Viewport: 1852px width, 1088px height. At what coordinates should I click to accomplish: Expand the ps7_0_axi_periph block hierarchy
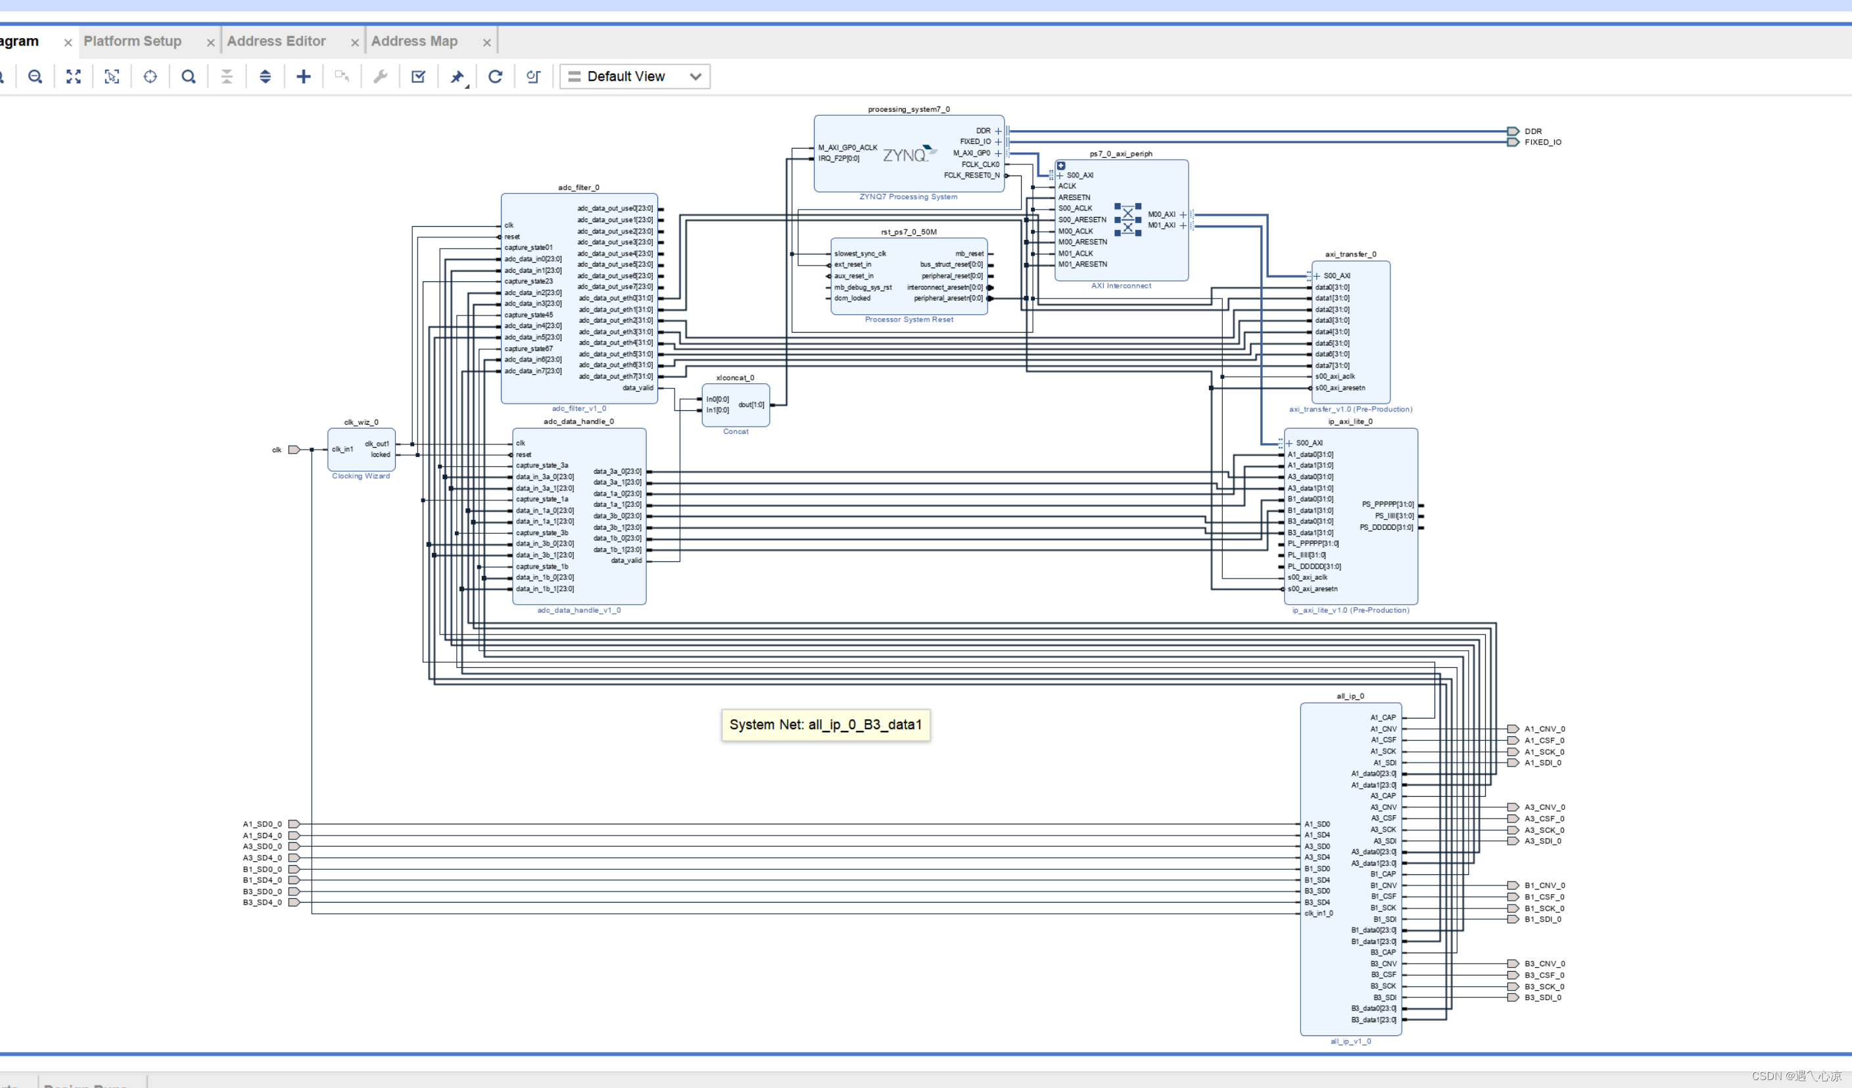[x=1061, y=166]
